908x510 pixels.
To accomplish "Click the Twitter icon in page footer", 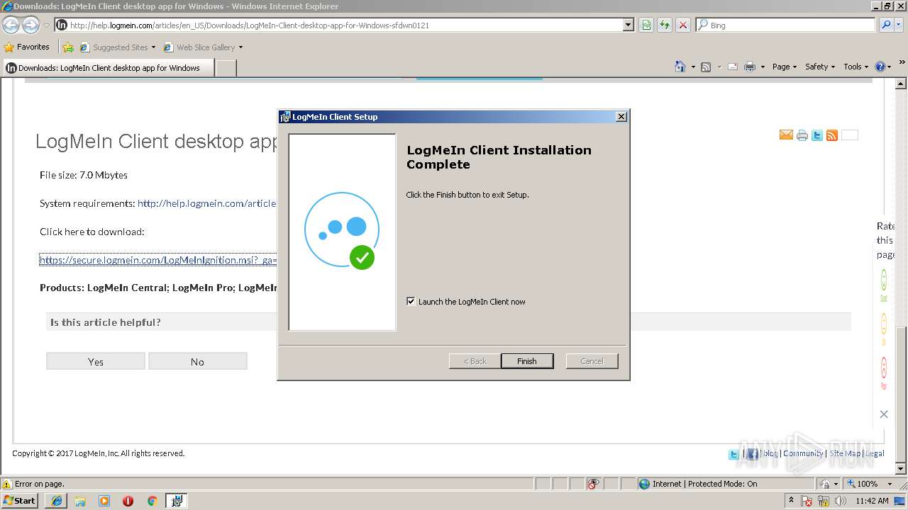I will pos(733,454).
